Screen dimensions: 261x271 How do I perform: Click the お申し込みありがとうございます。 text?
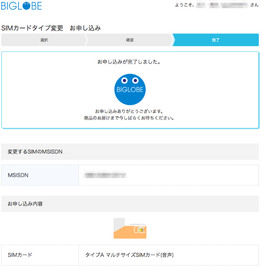tap(129, 111)
